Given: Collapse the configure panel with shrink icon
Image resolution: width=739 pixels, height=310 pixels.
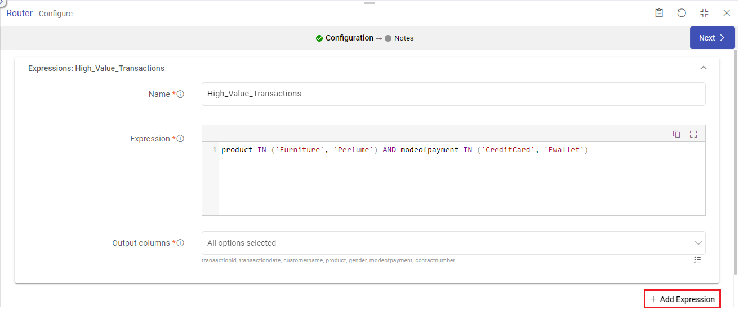Looking at the screenshot, I should point(704,13).
